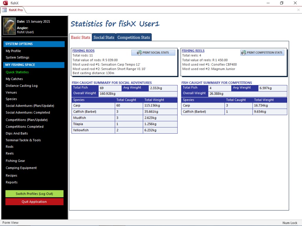Switch to the Social Stats tab

pos(104,38)
